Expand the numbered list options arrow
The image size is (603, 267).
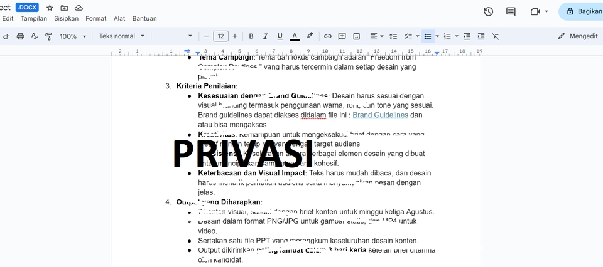tap(457, 36)
